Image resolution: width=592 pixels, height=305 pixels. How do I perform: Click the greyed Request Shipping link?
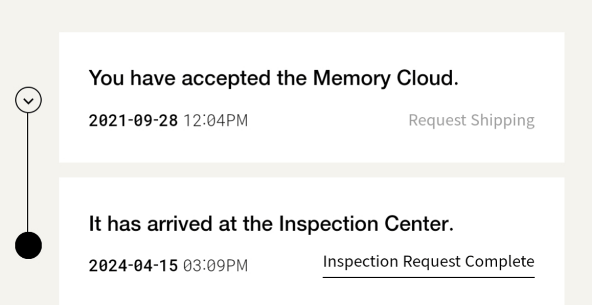(471, 120)
